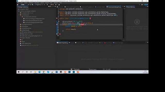Switch to the CurrencyExchangeOp editor tab
This screenshot has height=92, width=165.
click(x=114, y=7)
